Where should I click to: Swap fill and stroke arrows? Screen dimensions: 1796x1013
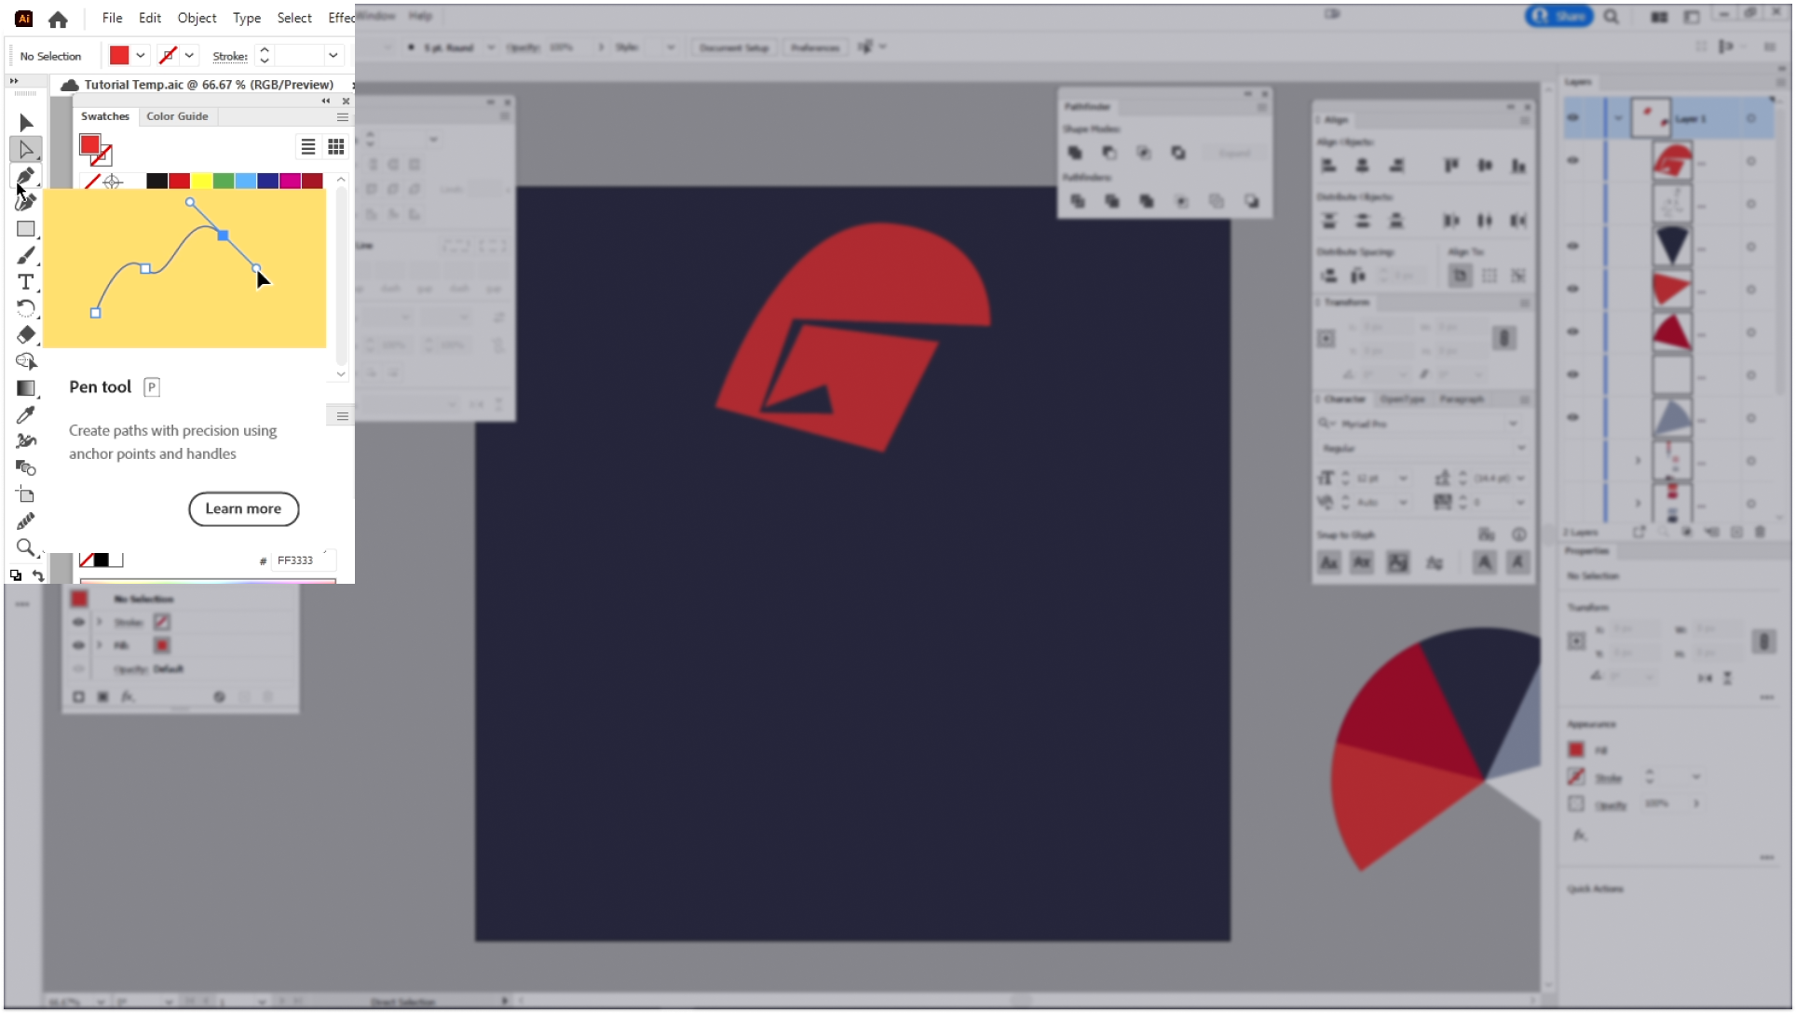pyautogui.click(x=38, y=575)
